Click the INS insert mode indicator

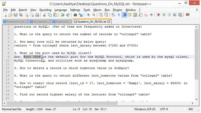click(191, 109)
